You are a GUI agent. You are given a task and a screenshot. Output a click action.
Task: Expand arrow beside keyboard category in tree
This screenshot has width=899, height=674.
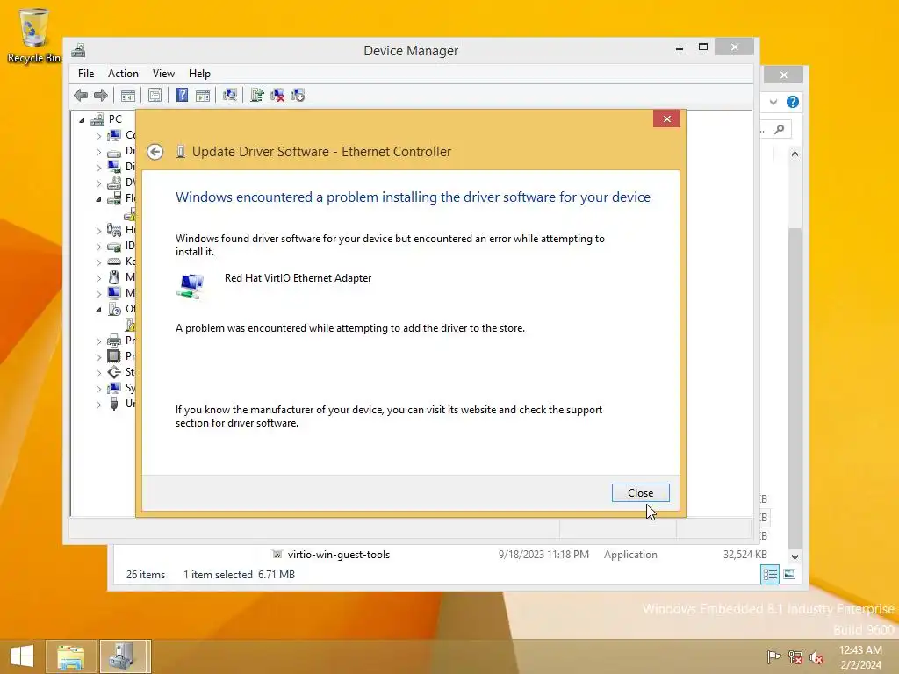98,262
